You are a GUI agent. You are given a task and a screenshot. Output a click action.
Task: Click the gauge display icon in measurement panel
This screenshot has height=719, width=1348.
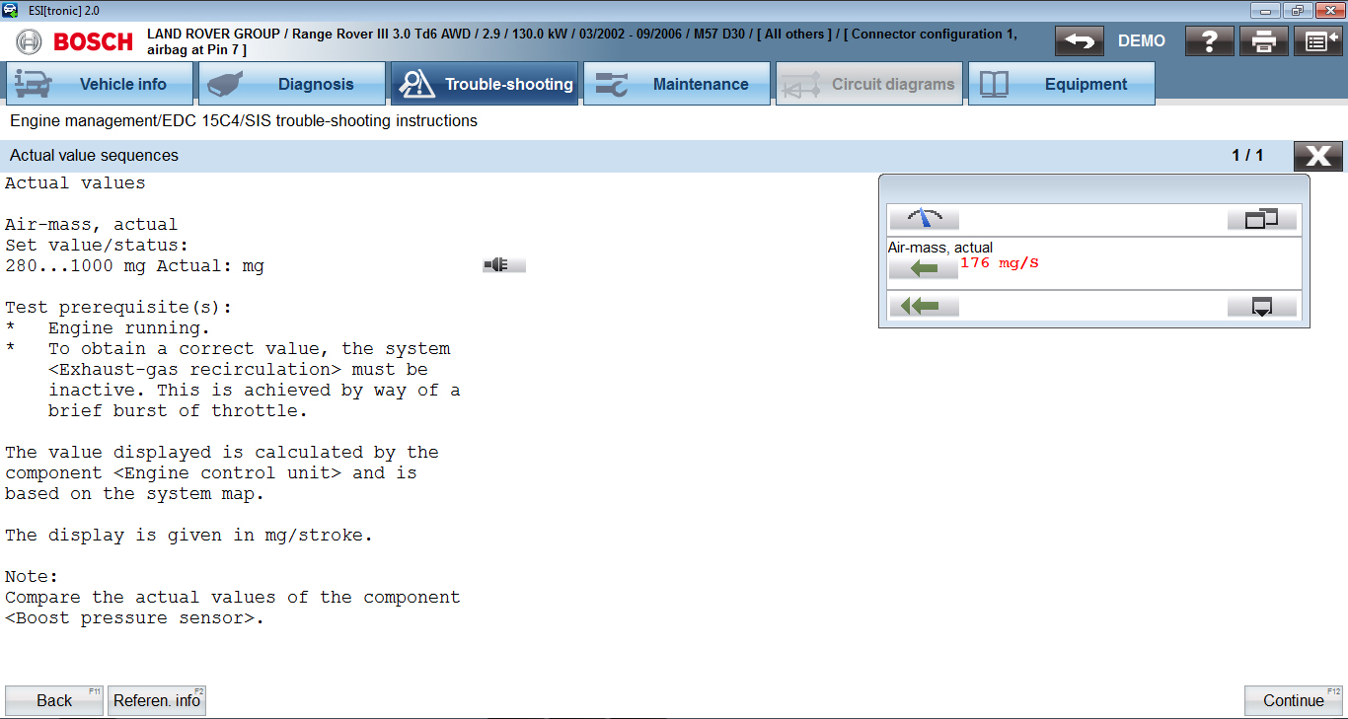click(924, 218)
